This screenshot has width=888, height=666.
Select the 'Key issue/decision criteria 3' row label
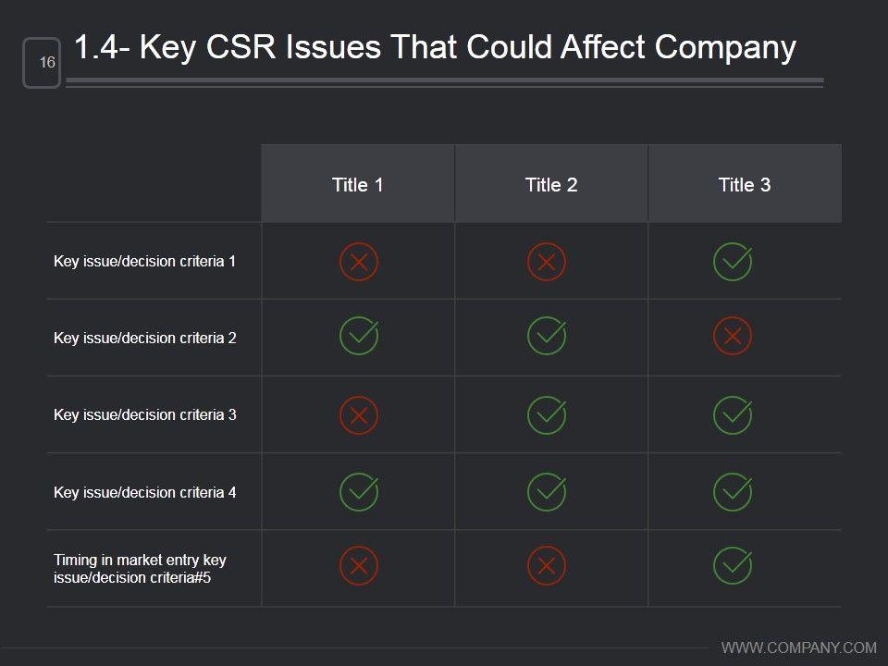145,414
